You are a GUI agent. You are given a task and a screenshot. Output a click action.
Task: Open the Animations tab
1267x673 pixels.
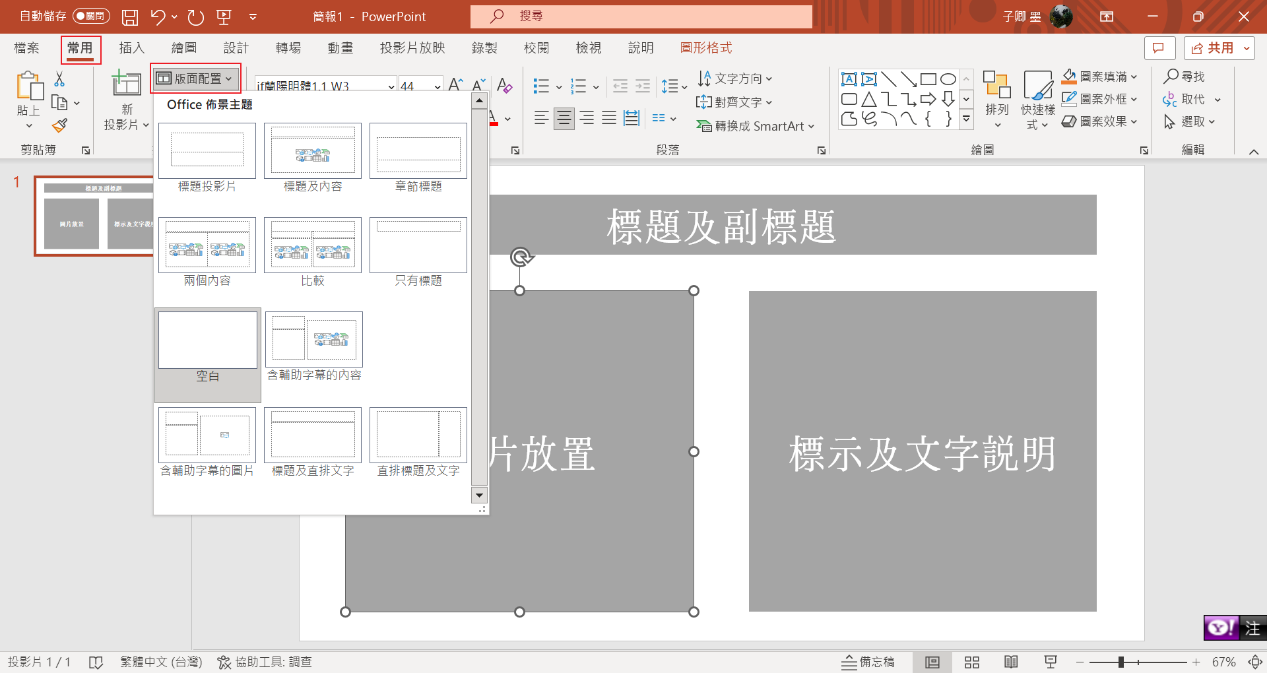coord(341,48)
